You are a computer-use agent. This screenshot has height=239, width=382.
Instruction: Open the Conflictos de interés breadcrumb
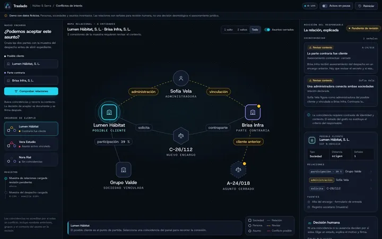69,6
